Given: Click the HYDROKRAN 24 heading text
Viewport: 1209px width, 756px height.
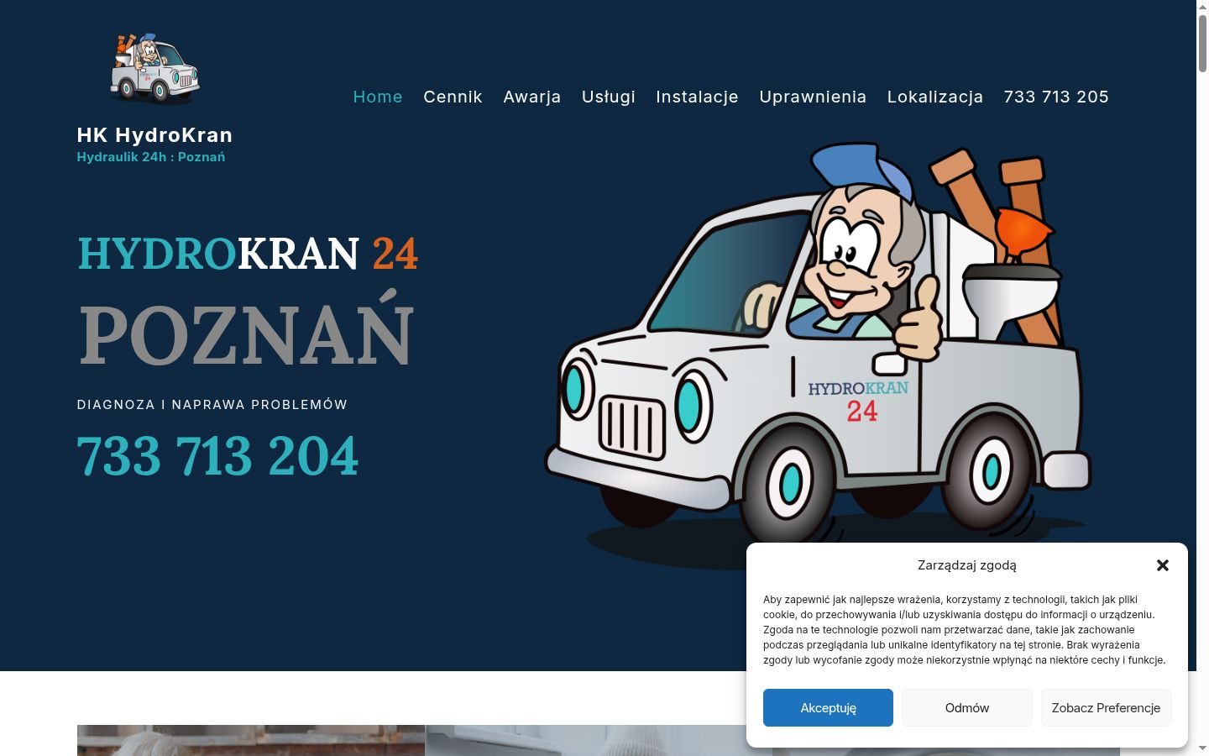Looking at the screenshot, I should click(248, 254).
